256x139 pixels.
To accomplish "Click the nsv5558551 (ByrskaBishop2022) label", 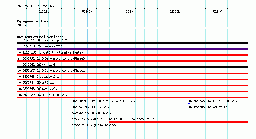I will 42,40.
